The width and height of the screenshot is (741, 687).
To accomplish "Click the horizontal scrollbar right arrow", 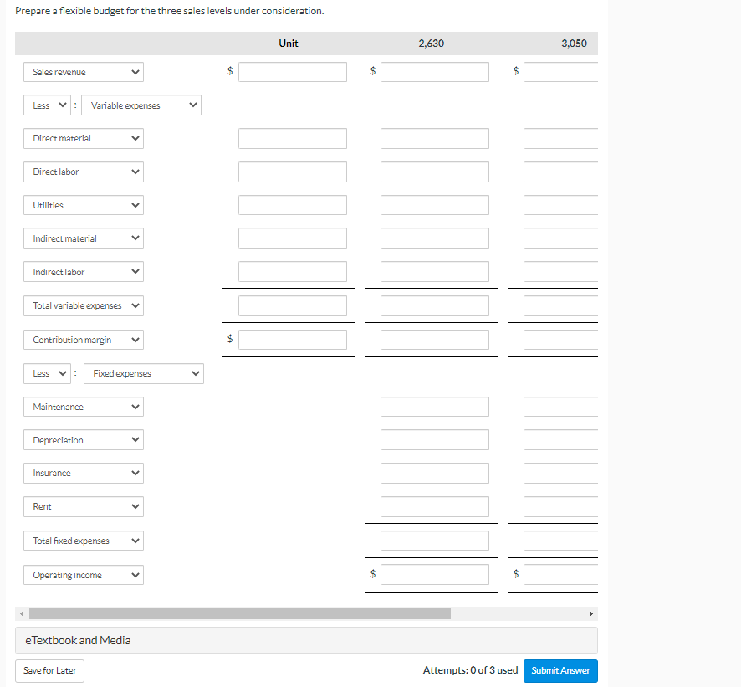I will pos(590,613).
